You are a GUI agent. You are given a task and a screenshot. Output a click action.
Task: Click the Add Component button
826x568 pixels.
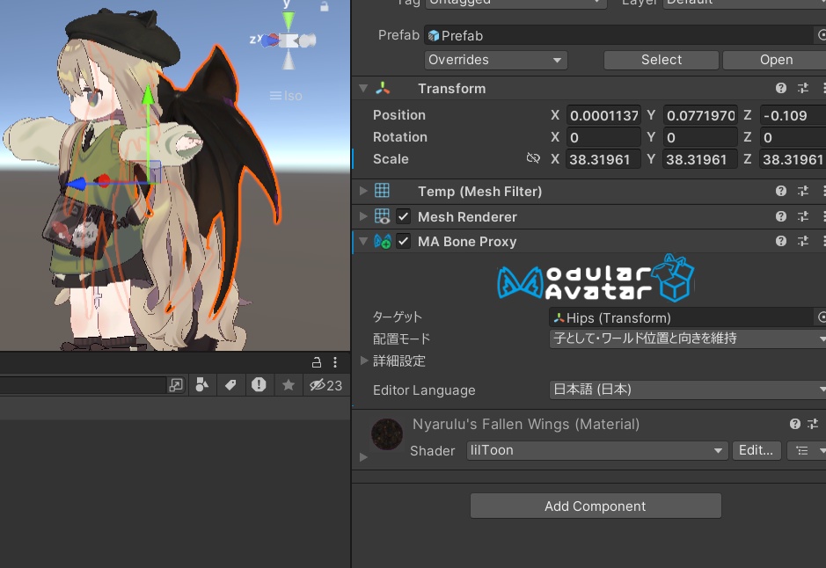(x=596, y=506)
